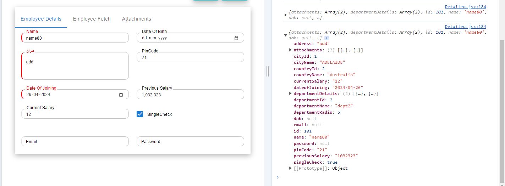The image size is (505, 186).
Task: Switch to the Employee Fetch tab
Action: coord(92,19)
